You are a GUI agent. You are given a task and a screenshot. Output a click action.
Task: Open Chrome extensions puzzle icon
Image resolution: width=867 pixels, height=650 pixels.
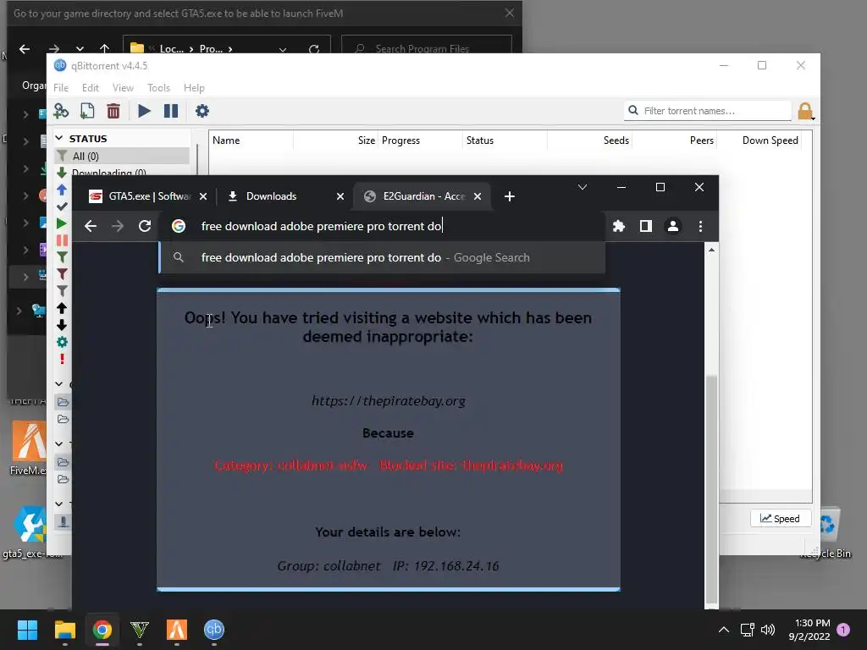[x=619, y=225]
